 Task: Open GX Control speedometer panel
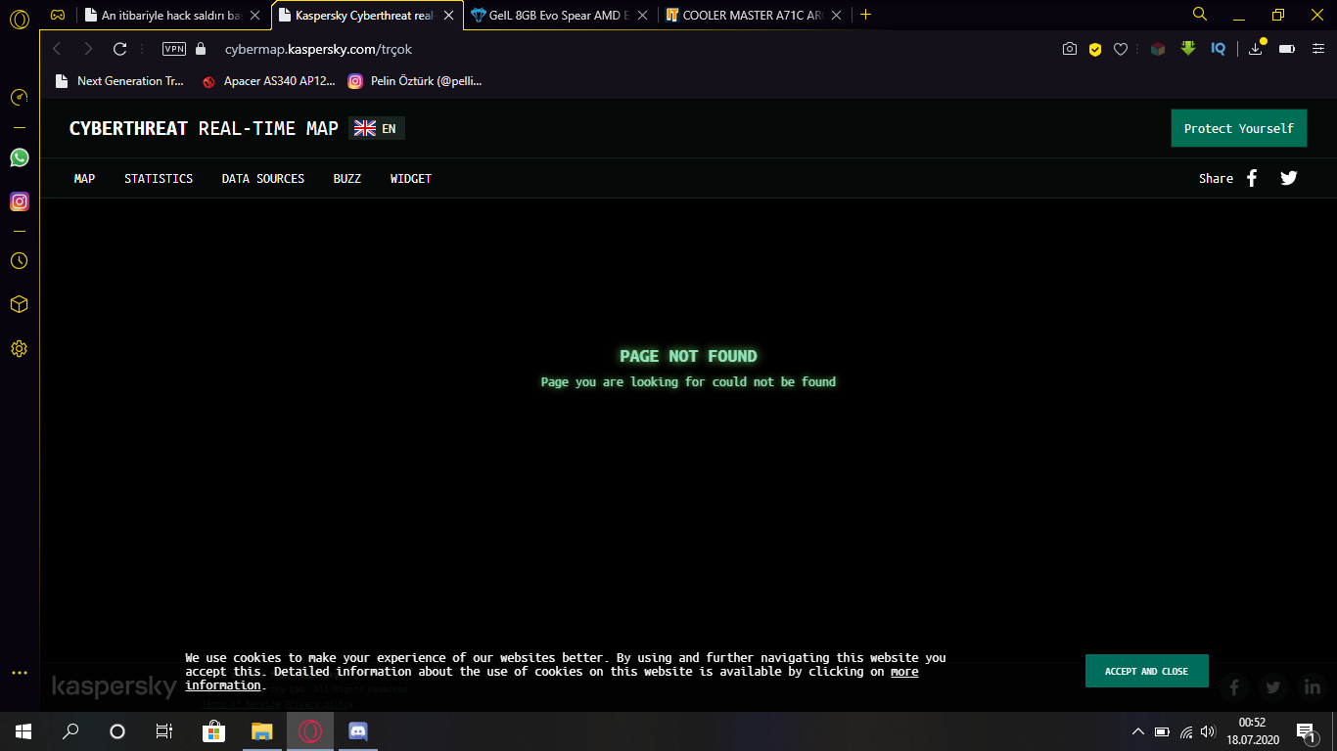point(19,97)
